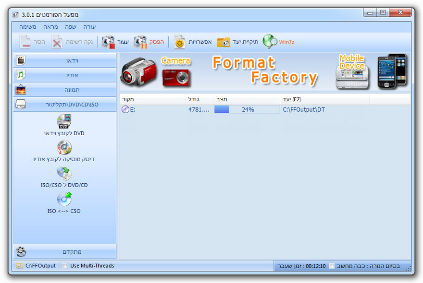The image size is (423, 283).
Task: Click the C:\FFOutput\DT destination cell
Action: 304,109
